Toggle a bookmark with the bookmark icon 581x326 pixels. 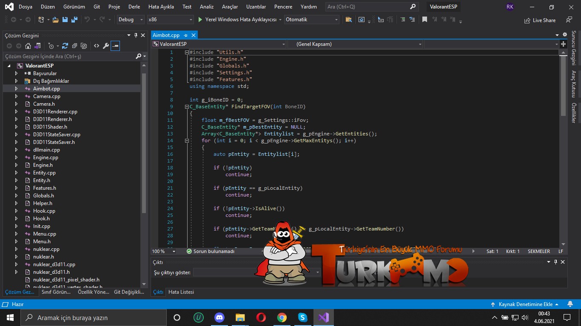point(424,20)
